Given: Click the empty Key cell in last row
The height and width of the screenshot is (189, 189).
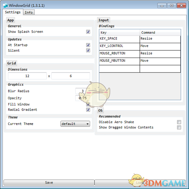Looking at the screenshot, I should [x=119, y=69].
